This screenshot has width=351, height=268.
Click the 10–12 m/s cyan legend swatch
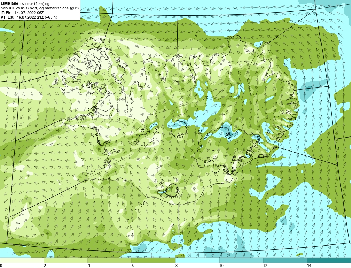point(241,260)
